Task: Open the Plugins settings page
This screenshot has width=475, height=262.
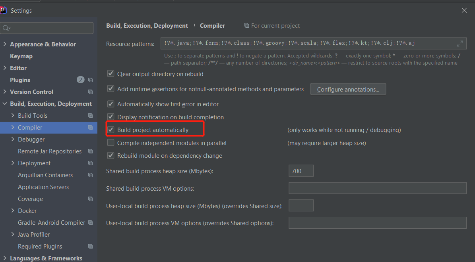Action: (x=20, y=80)
